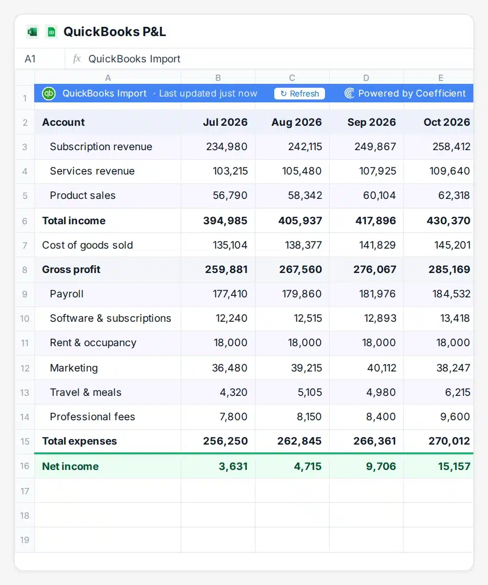488x585 pixels.
Task: Click the Last updated just now text
Action: click(208, 94)
